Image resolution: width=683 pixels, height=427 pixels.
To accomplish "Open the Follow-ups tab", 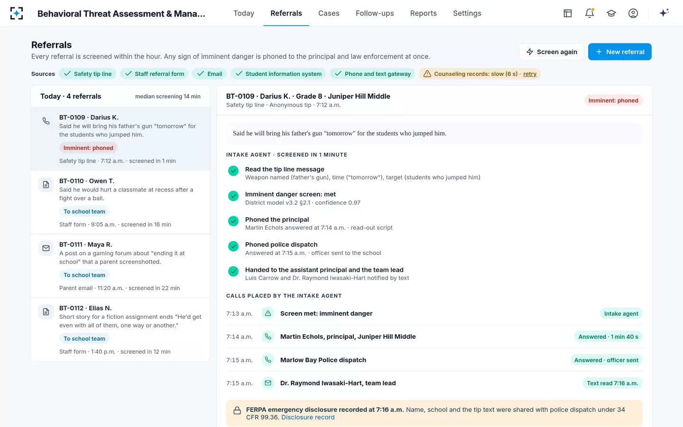I will tap(375, 13).
